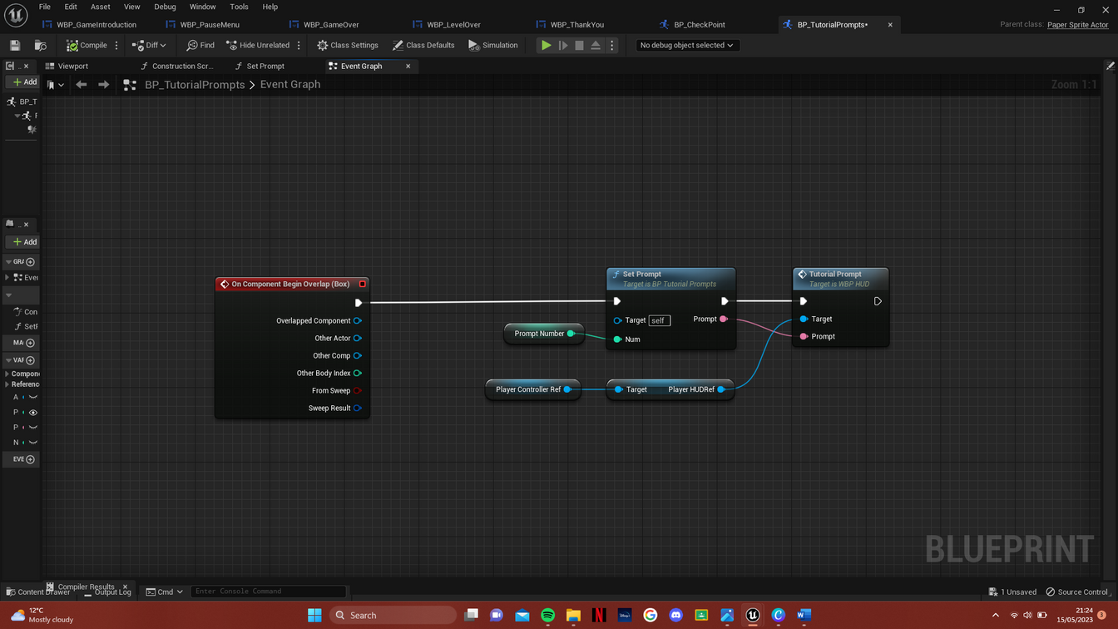
Task: Toggle visibility of the open-eye variable
Action: 33,413
